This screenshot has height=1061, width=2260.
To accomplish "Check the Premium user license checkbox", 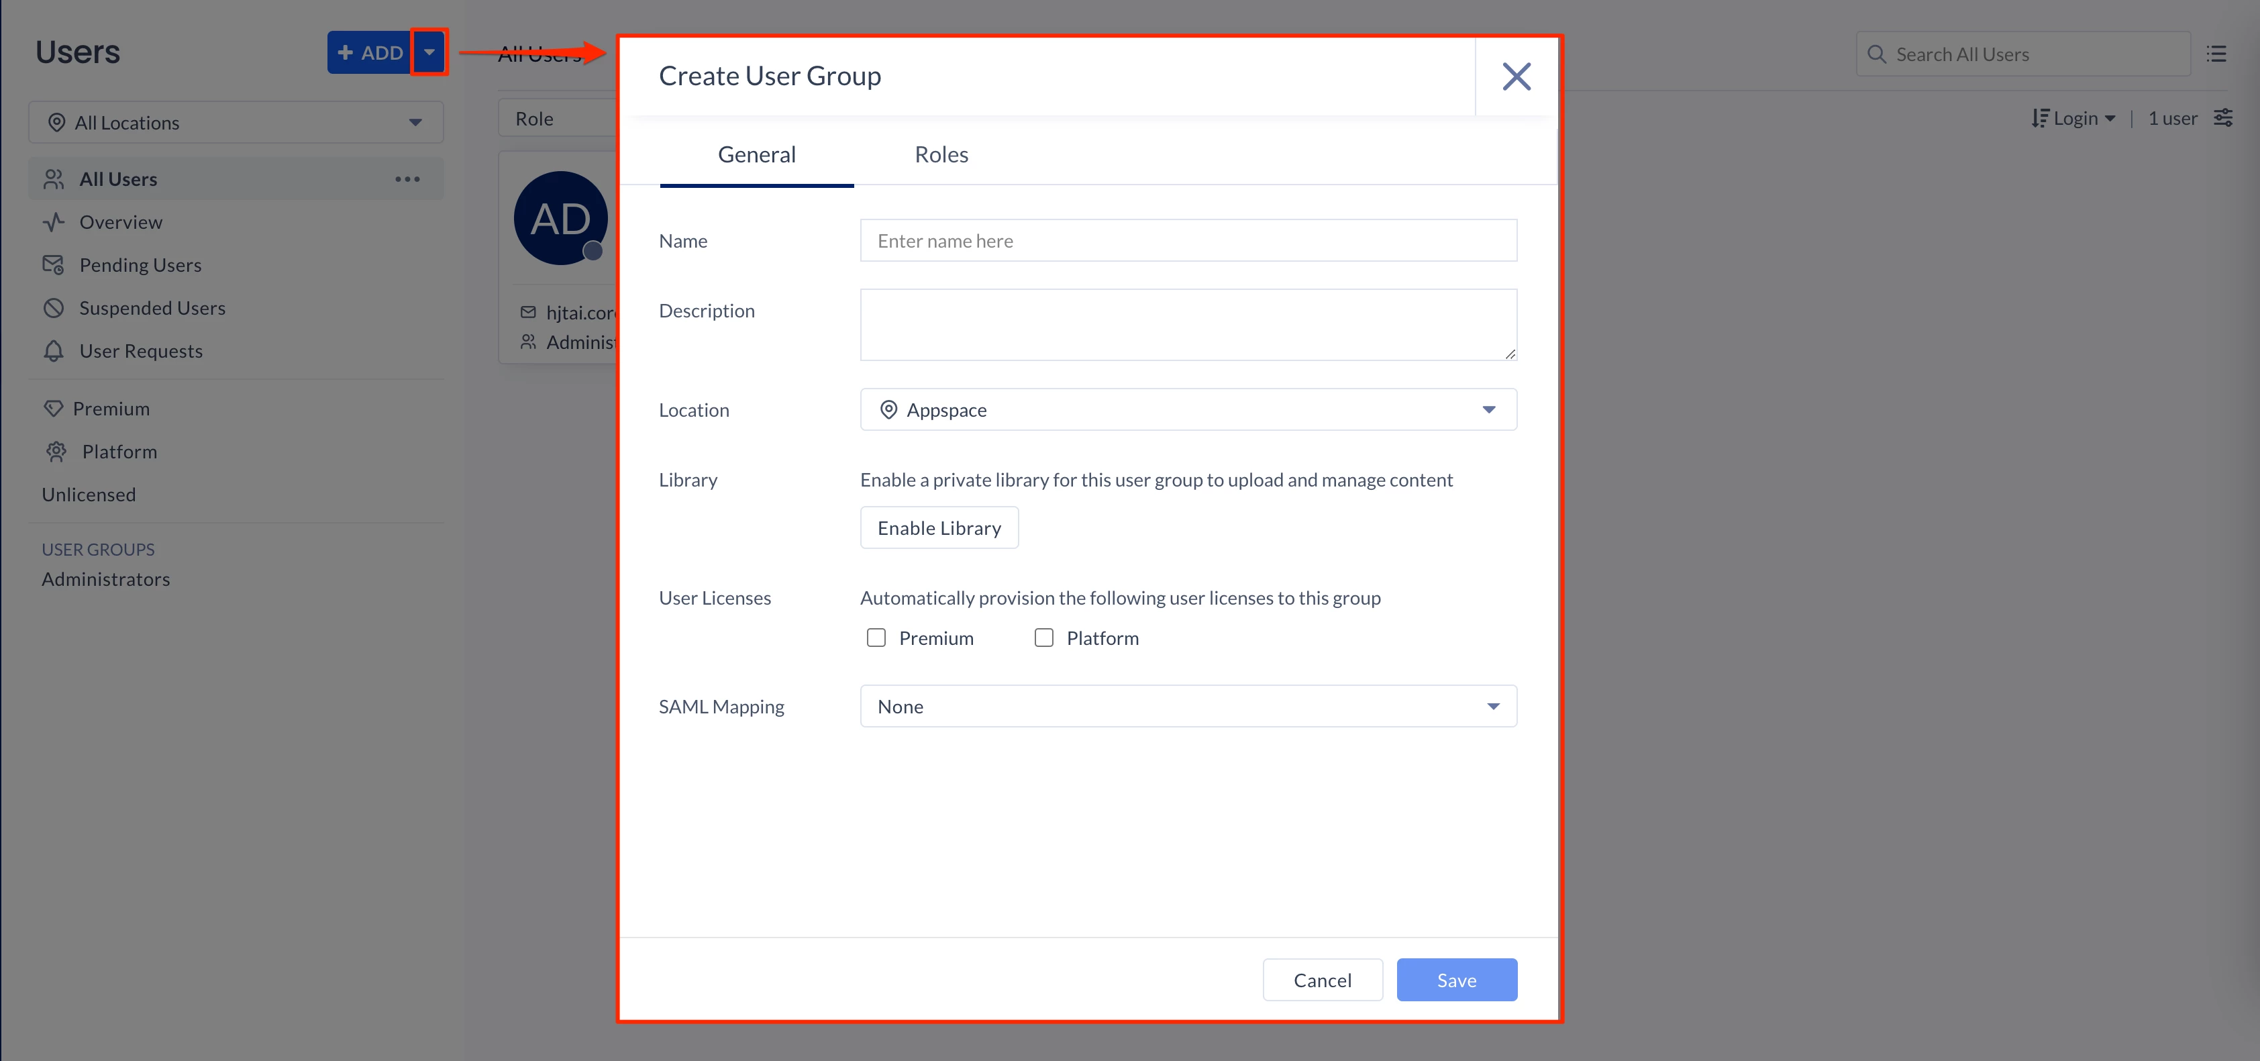I will pos(876,638).
